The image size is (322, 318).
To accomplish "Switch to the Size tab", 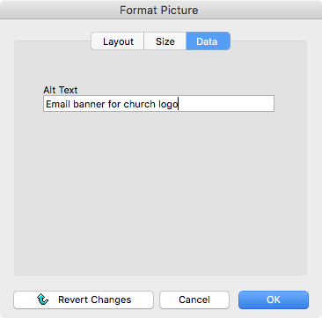I will 165,41.
